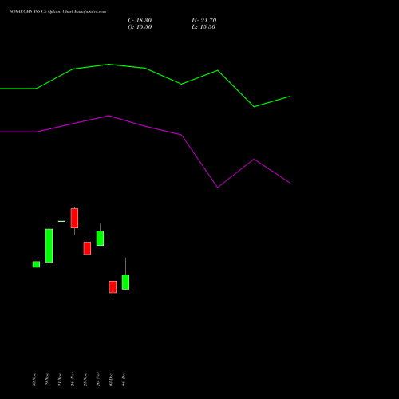
Task: Click the 24 Nov date label
Action: tap(73, 379)
